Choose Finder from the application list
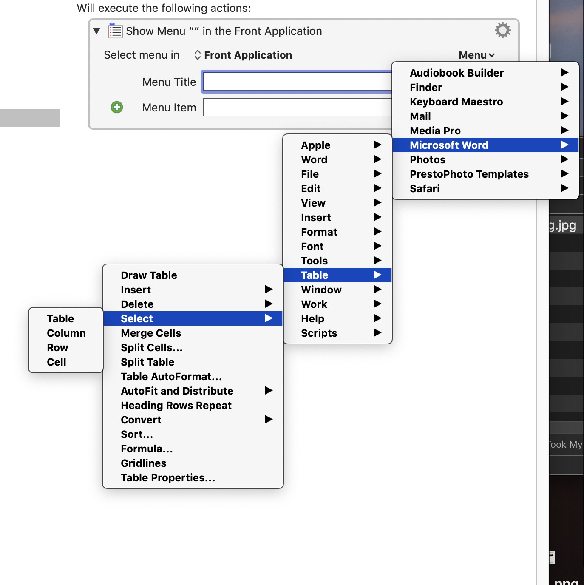584x585 pixels. click(x=485, y=88)
